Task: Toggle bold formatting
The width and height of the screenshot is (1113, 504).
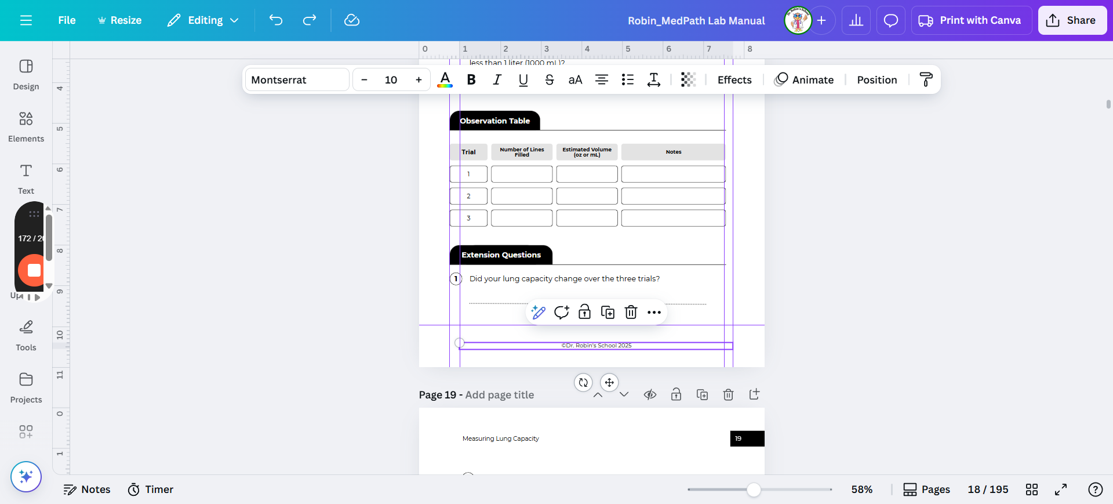Action: tap(471, 79)
